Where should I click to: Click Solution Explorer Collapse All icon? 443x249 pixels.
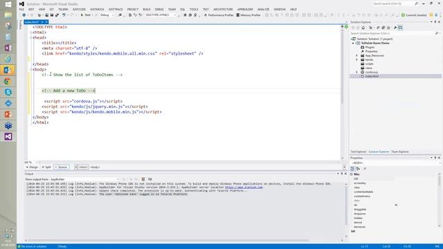pyautogui.click(x=383, y=28)
